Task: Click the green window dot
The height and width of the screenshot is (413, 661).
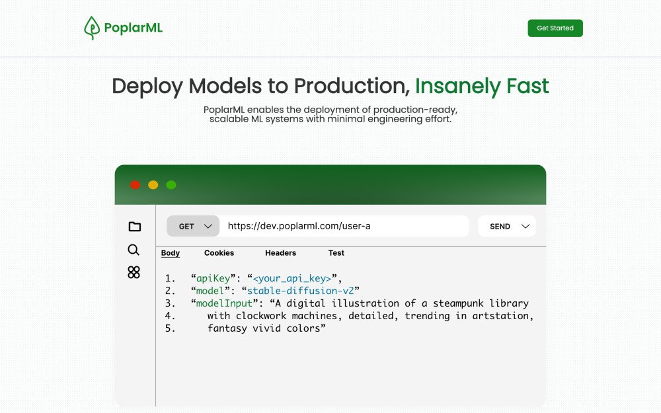Action: [171, 185]
